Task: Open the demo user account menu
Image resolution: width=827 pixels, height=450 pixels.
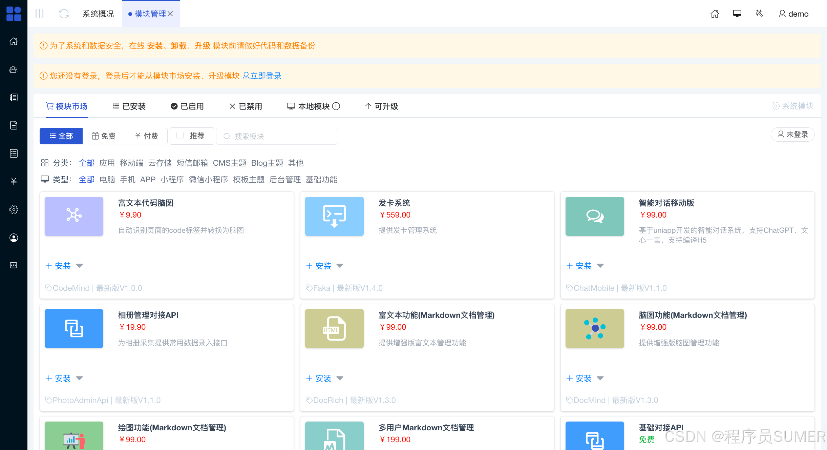Action: (793, 14)
